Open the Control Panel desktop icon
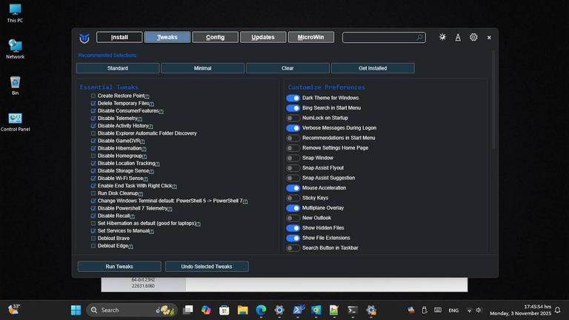Screen dimensions: 569x320 [15, 122]
